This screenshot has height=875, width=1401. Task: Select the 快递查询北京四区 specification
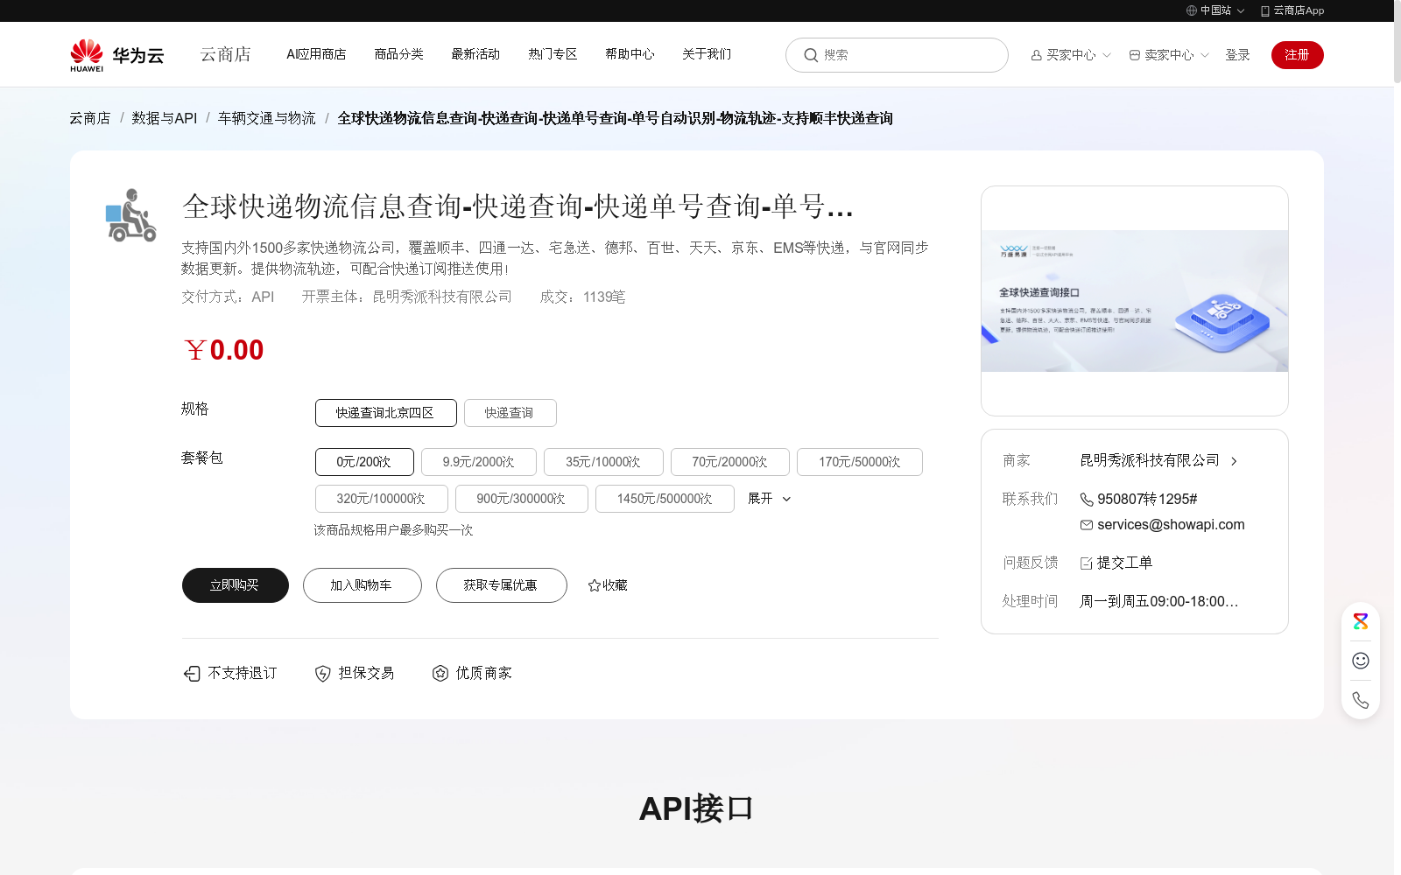pos(386,413)
